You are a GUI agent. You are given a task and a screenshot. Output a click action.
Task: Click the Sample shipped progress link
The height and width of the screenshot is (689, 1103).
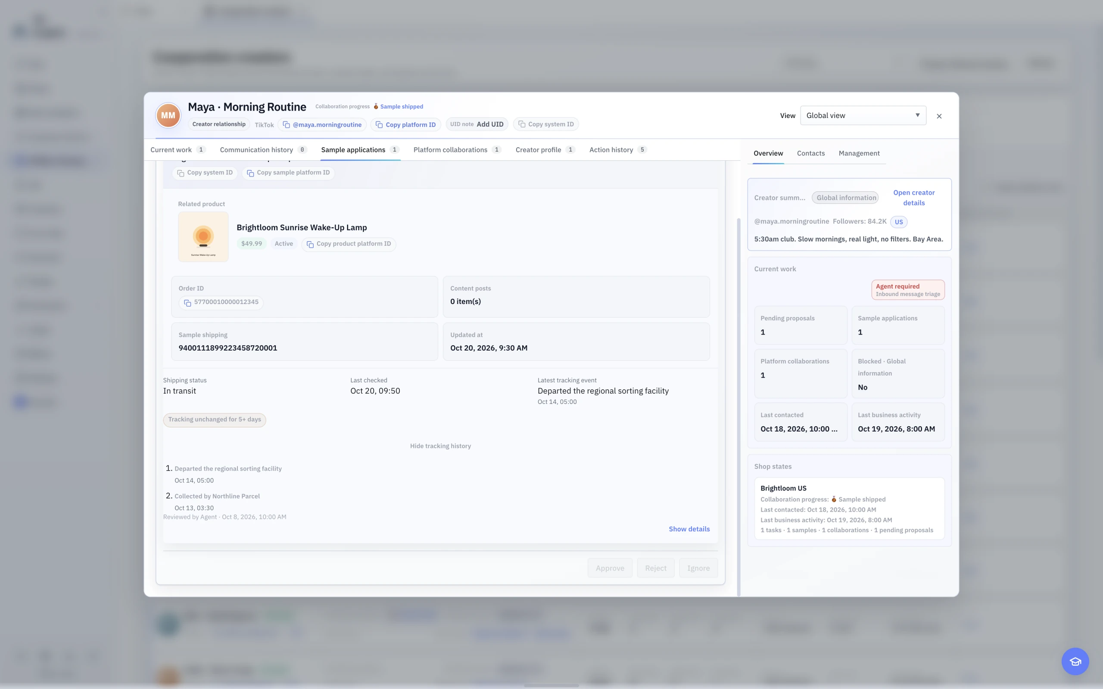[x=402, y=107]
